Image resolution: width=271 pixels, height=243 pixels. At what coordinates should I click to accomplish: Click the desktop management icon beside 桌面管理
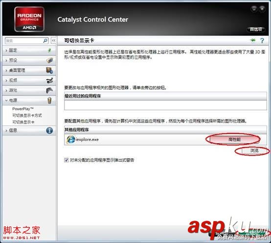49,70
